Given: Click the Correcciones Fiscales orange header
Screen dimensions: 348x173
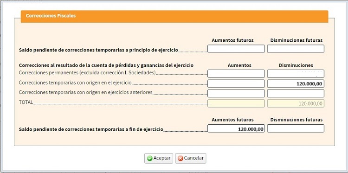Looking at the screenshot, I should point(174,16).
